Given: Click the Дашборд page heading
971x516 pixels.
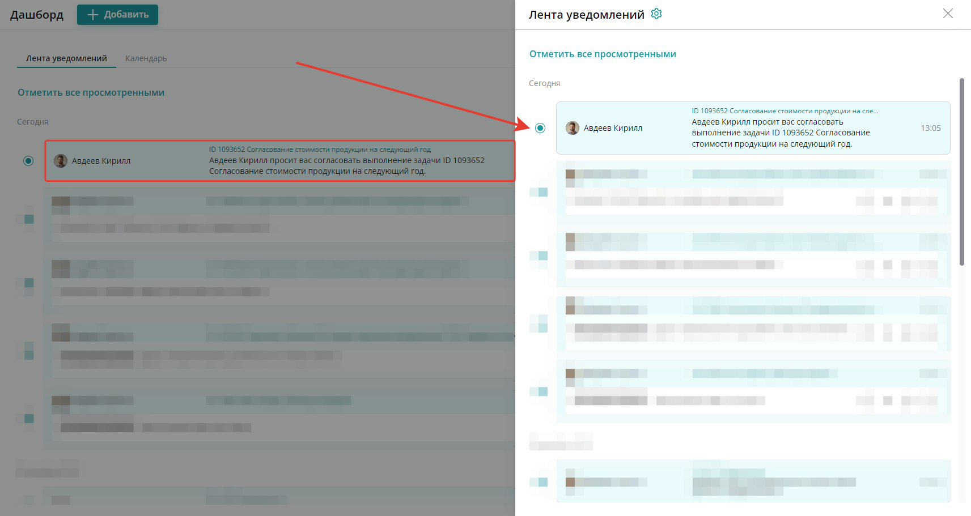Looking at the screenshot, I should point(37,15).
